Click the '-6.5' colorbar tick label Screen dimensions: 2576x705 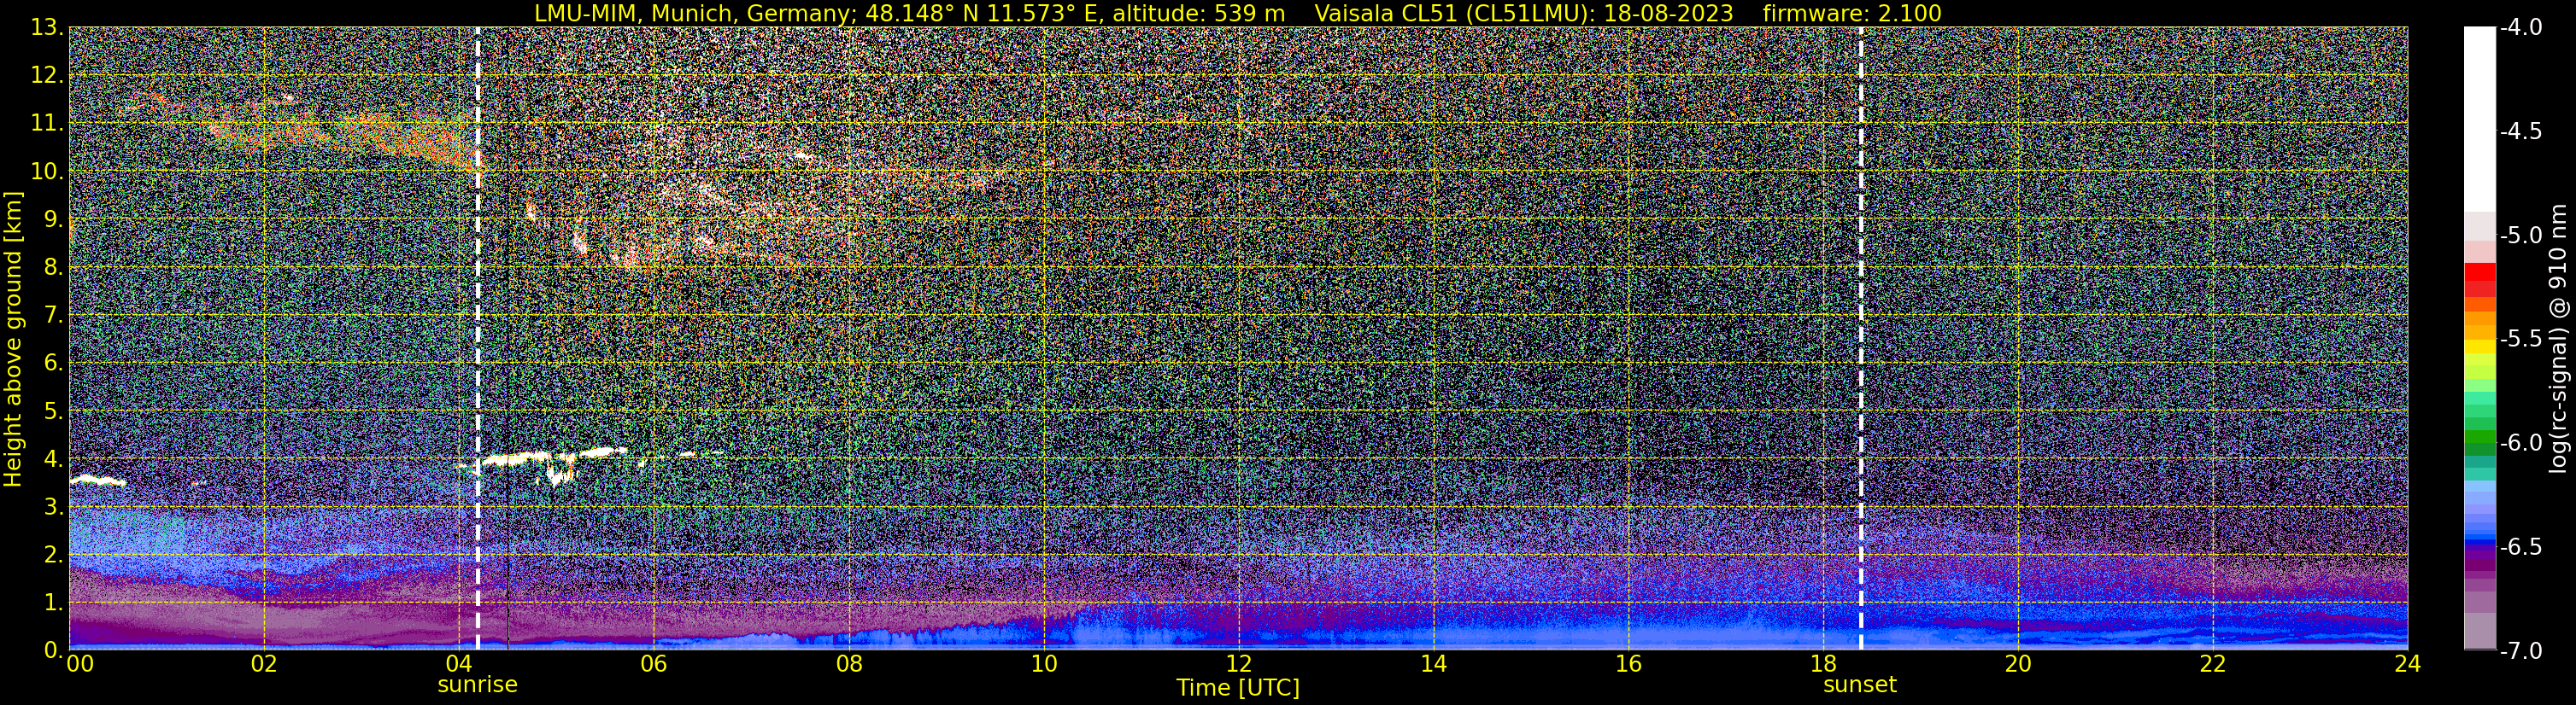tap(2520, 547)
